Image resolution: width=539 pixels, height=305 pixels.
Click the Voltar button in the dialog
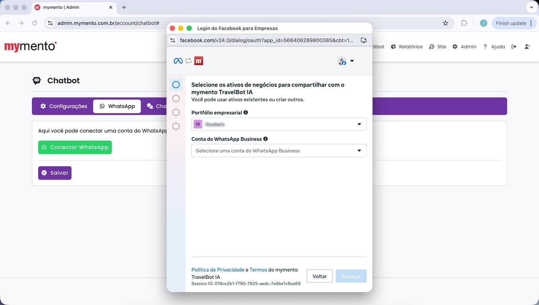coord(320,276)
